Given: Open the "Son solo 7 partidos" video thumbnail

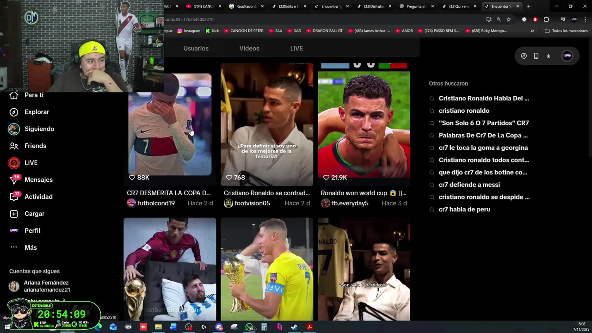Looking at the screenshot, I should click(x=364, y=269).
